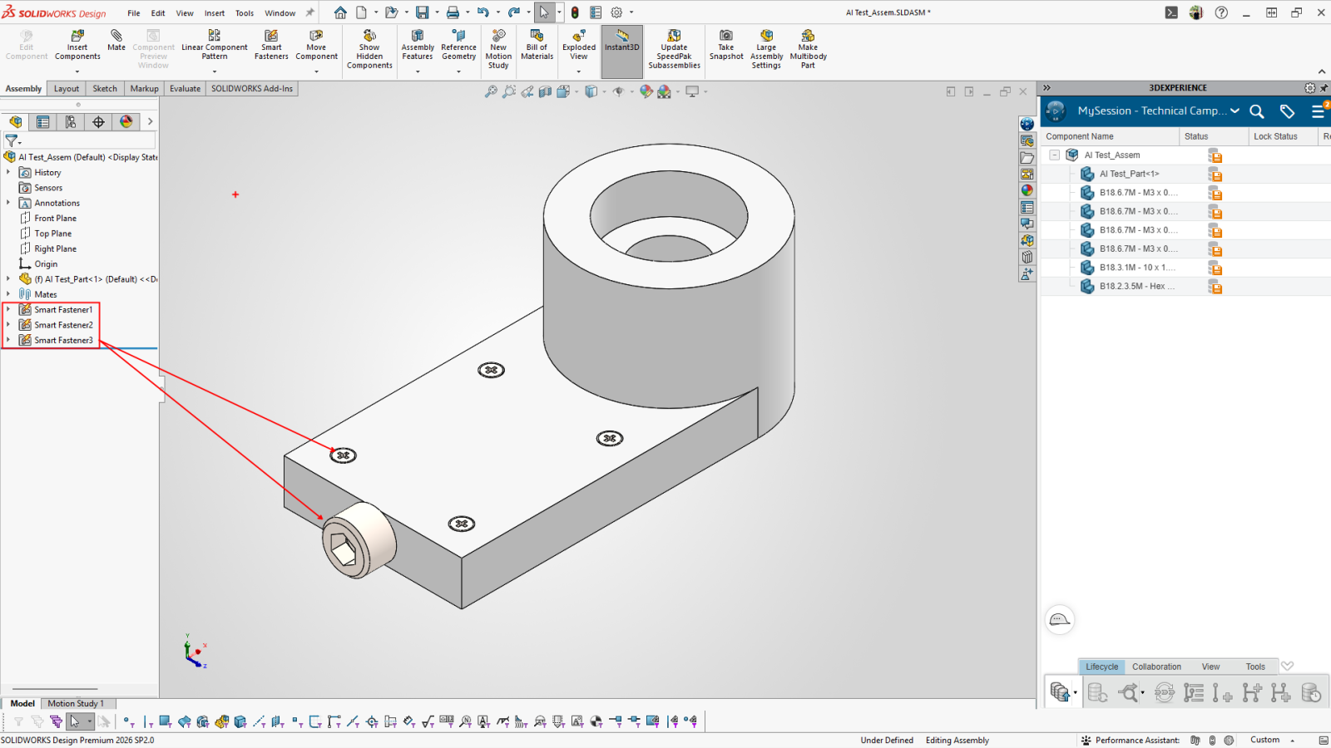1331x748 pixels.
Task: Toggle the Instant3D button
Action: pyautogui.click(x=622, y=41)
